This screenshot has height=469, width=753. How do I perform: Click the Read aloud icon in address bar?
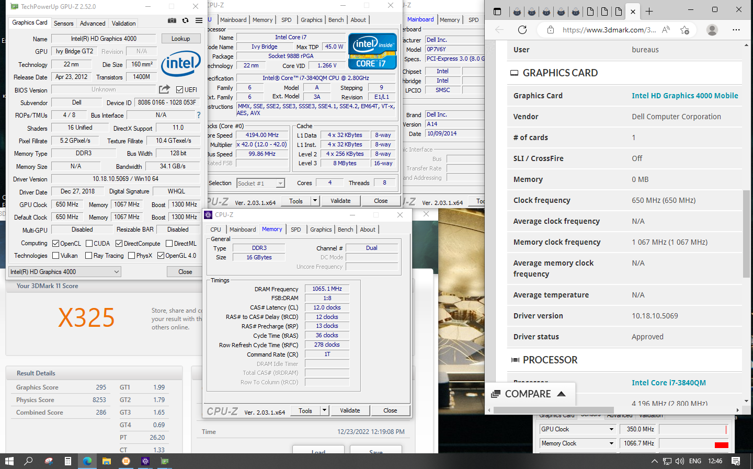point(666,30)
